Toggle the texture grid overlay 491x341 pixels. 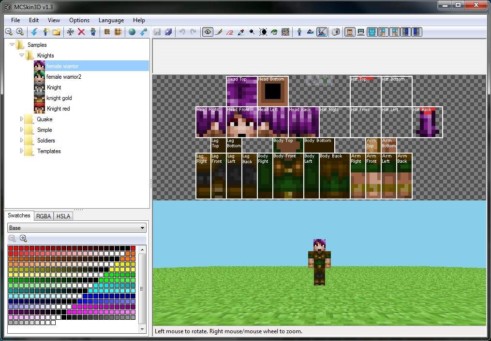point(107,32)
